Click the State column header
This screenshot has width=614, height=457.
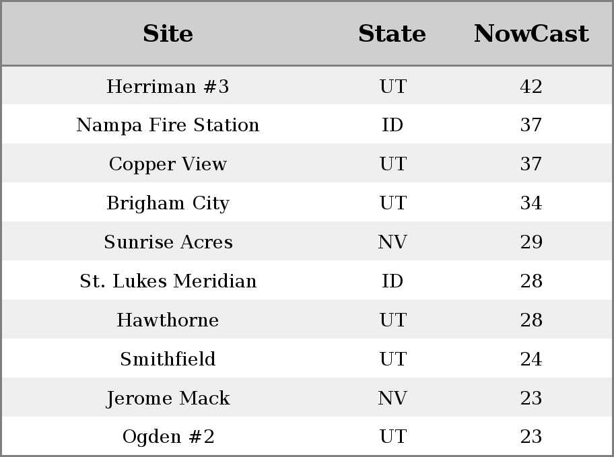pos(392,34)
